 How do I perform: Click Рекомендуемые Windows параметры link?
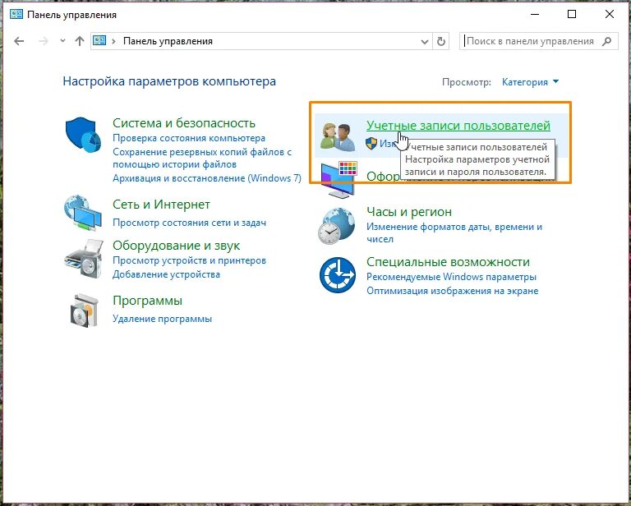point(451,277)
